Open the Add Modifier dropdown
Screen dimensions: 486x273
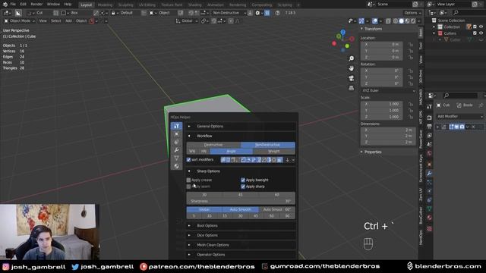pyautogui.click(x=459, y=116)
